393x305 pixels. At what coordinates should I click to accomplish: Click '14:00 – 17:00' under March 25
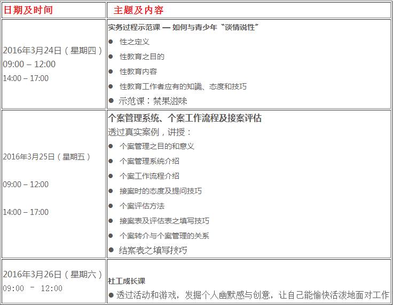click(x=26, y=212)
